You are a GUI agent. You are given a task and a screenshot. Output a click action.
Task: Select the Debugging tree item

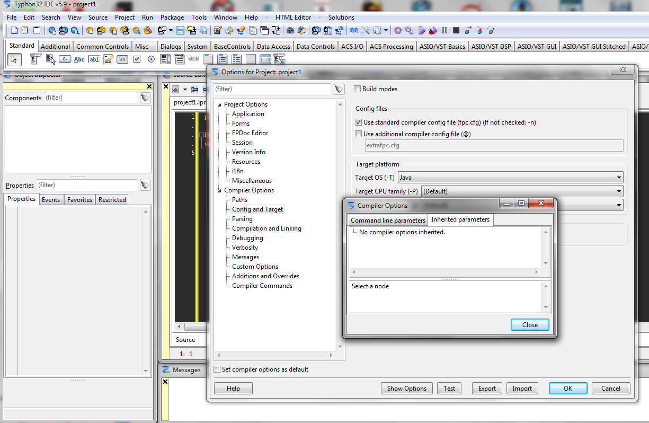247,238
